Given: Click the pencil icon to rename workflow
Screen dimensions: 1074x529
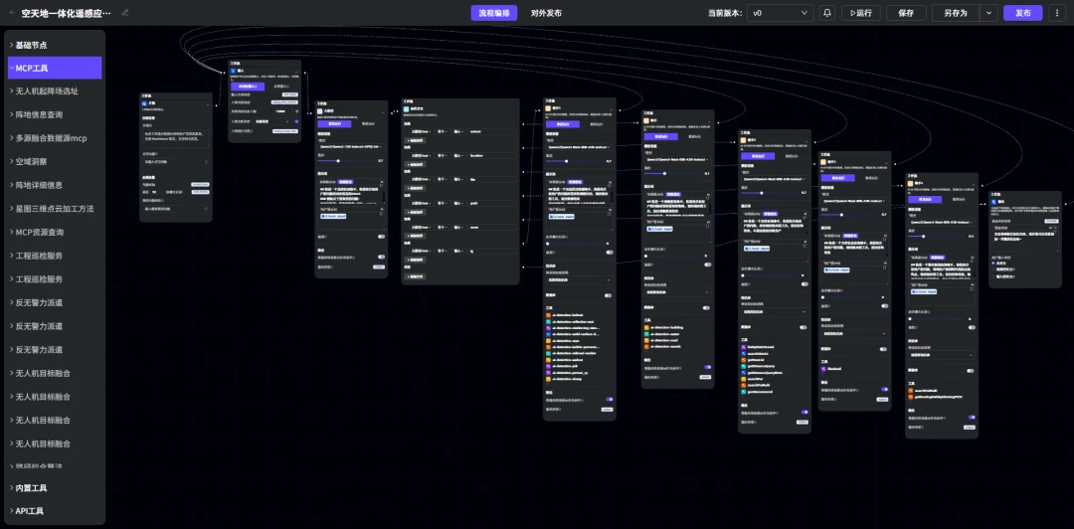Looking at the screenshot, I should coord(124,12).
